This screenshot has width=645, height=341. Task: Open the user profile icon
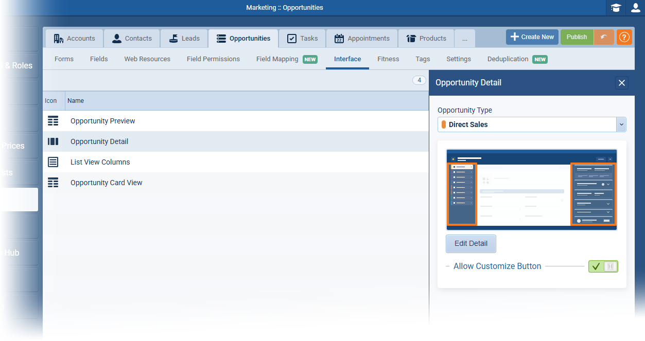(635, 8)
